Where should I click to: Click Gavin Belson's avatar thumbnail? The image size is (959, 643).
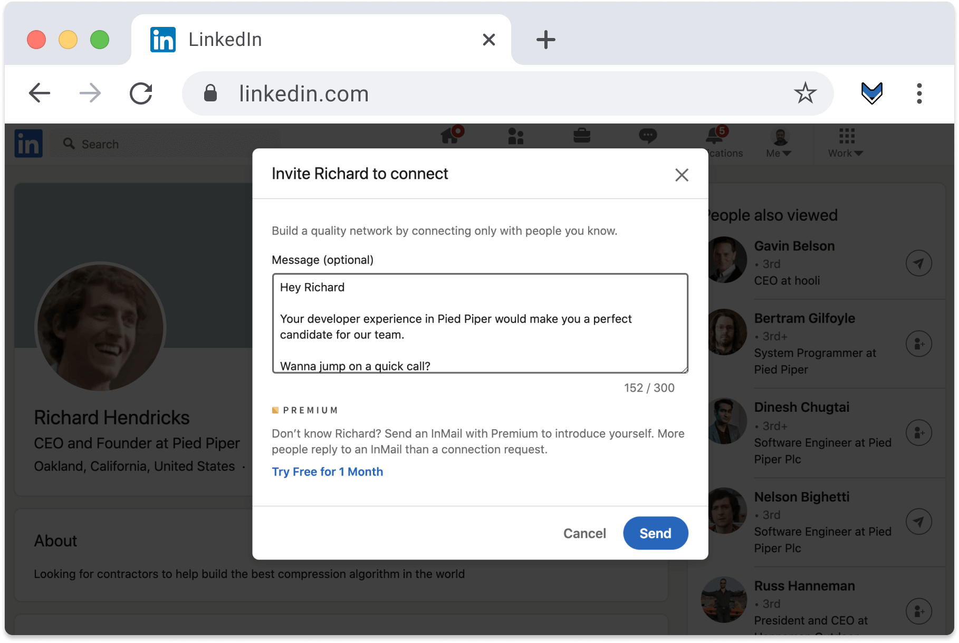coord(727,259)
